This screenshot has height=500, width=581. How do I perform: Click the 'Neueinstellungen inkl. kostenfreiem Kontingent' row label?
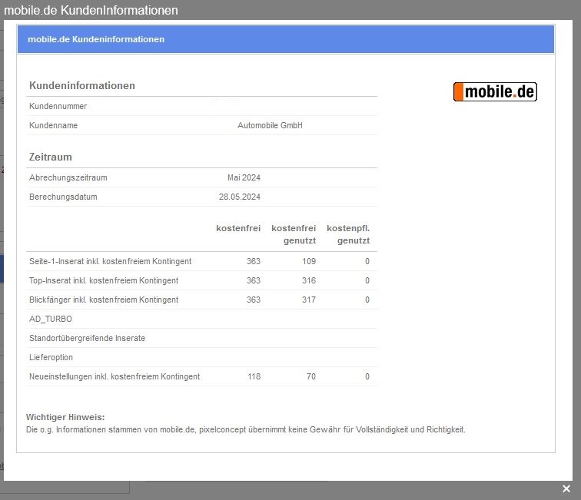point(115,376)
